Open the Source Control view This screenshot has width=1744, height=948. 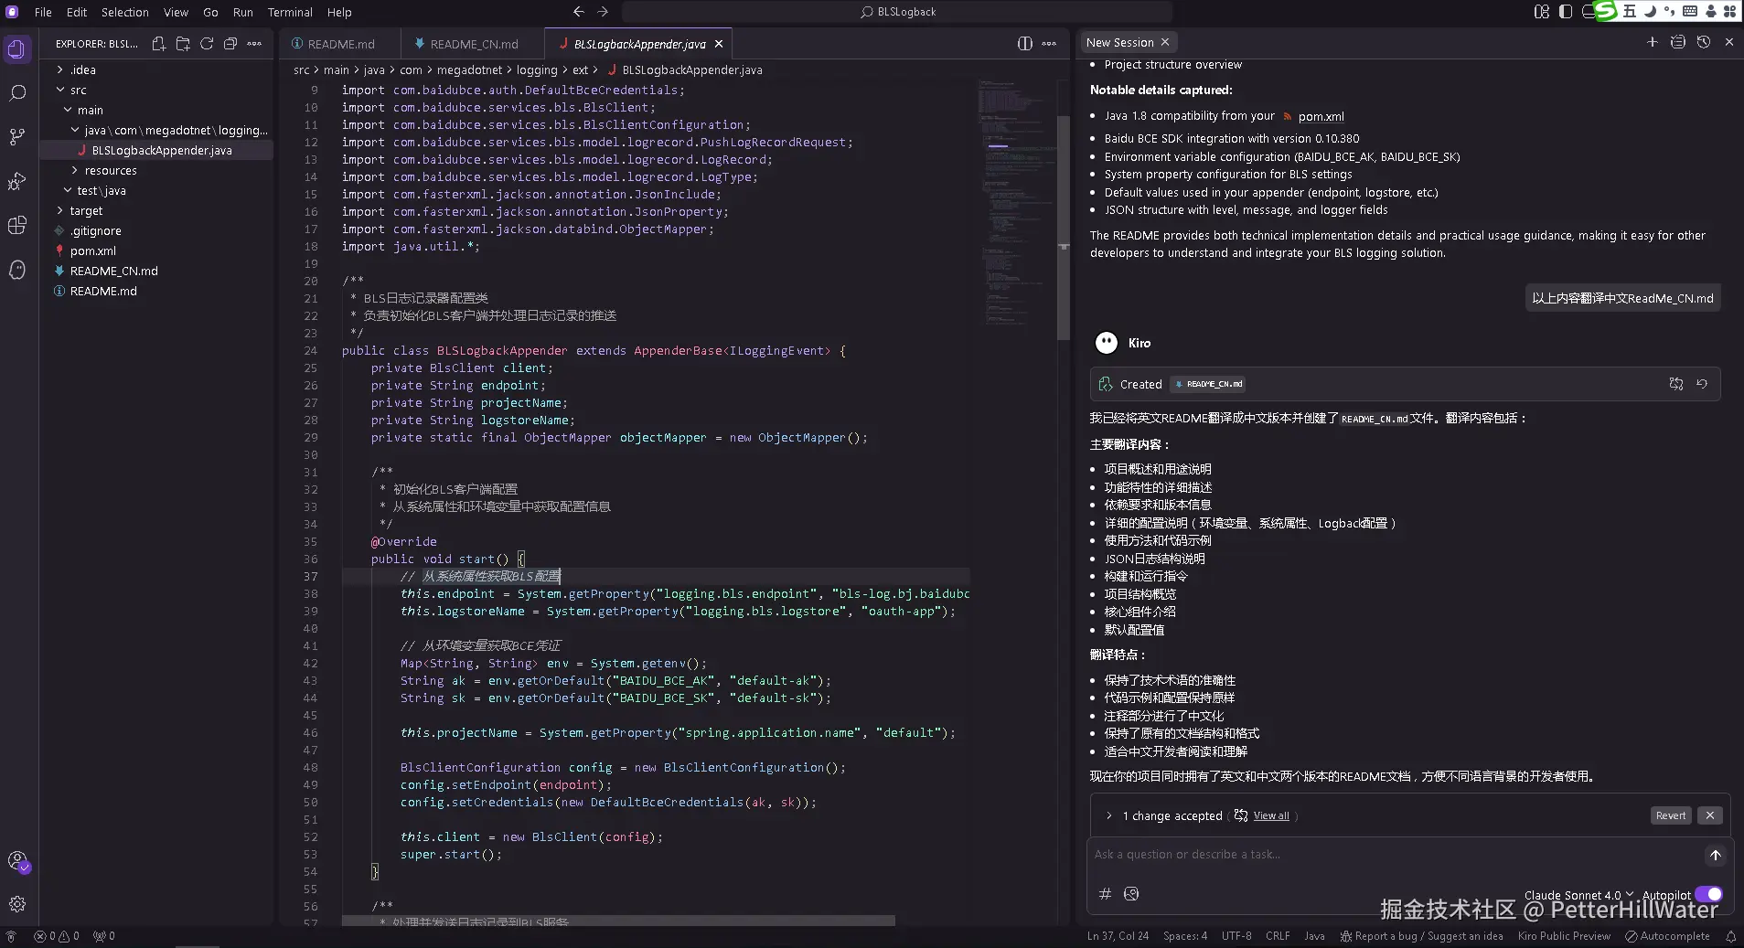[x=17, y=137]
